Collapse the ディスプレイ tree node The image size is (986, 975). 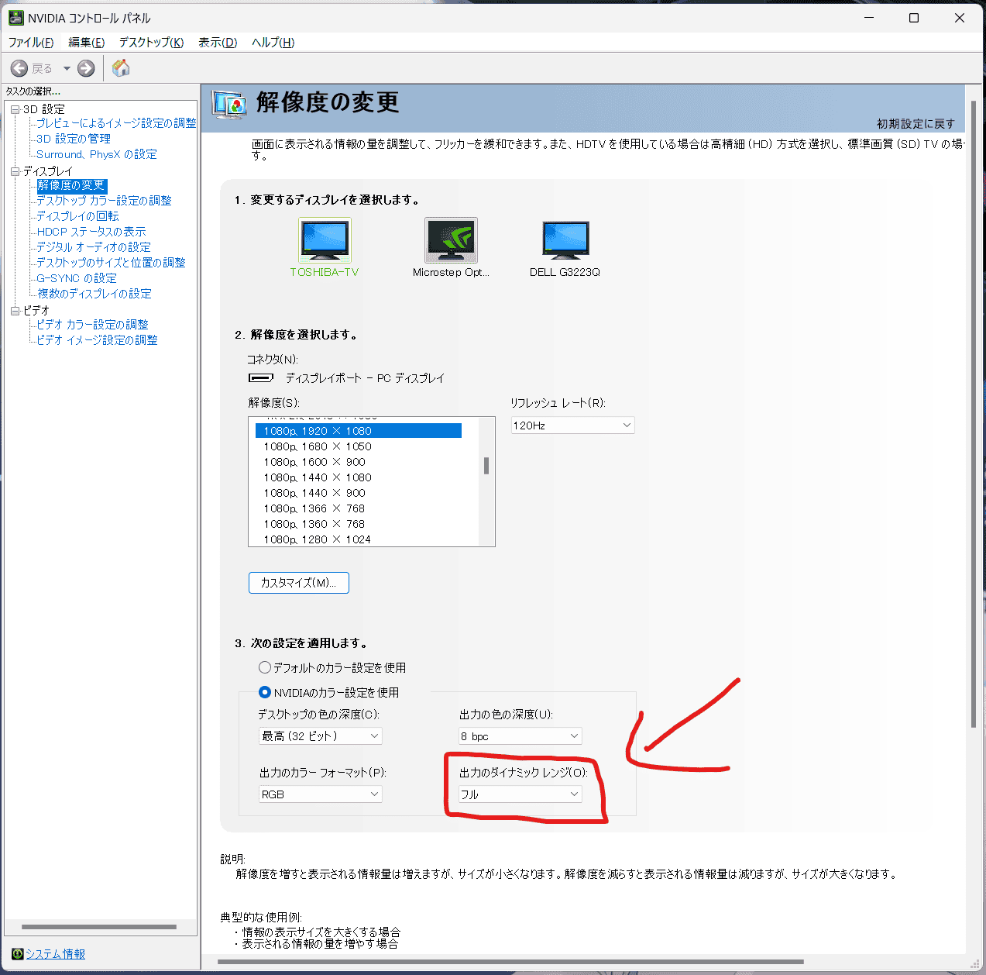(15, 171)
